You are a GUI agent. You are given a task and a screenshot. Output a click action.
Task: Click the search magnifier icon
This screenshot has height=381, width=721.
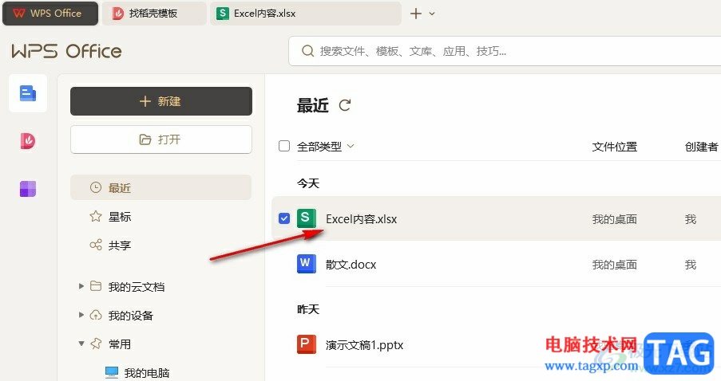pyautogui.click(x=307, y=51)
